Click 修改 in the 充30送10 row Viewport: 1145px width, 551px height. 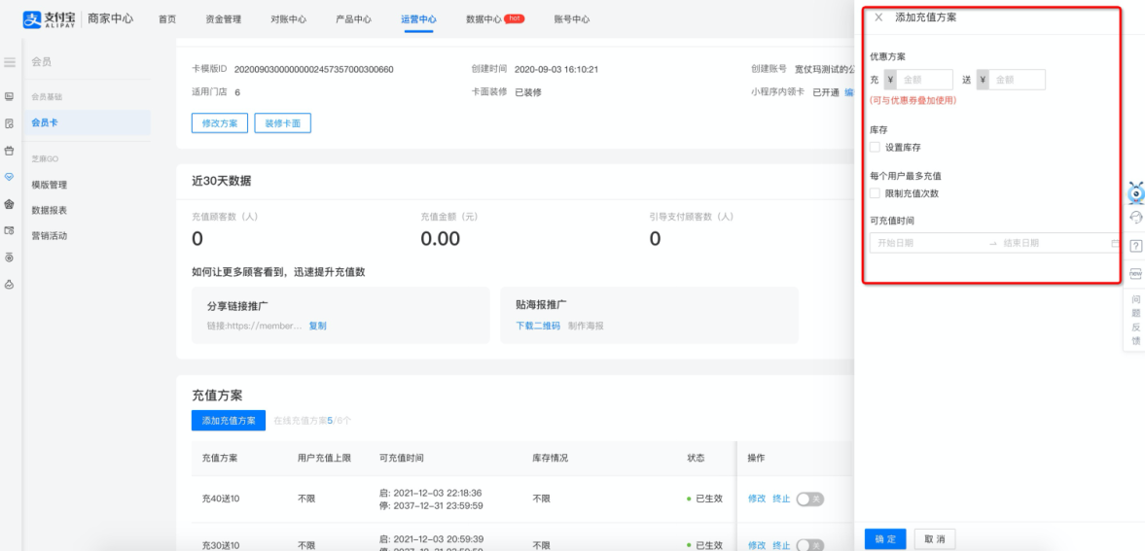point(757,545)
